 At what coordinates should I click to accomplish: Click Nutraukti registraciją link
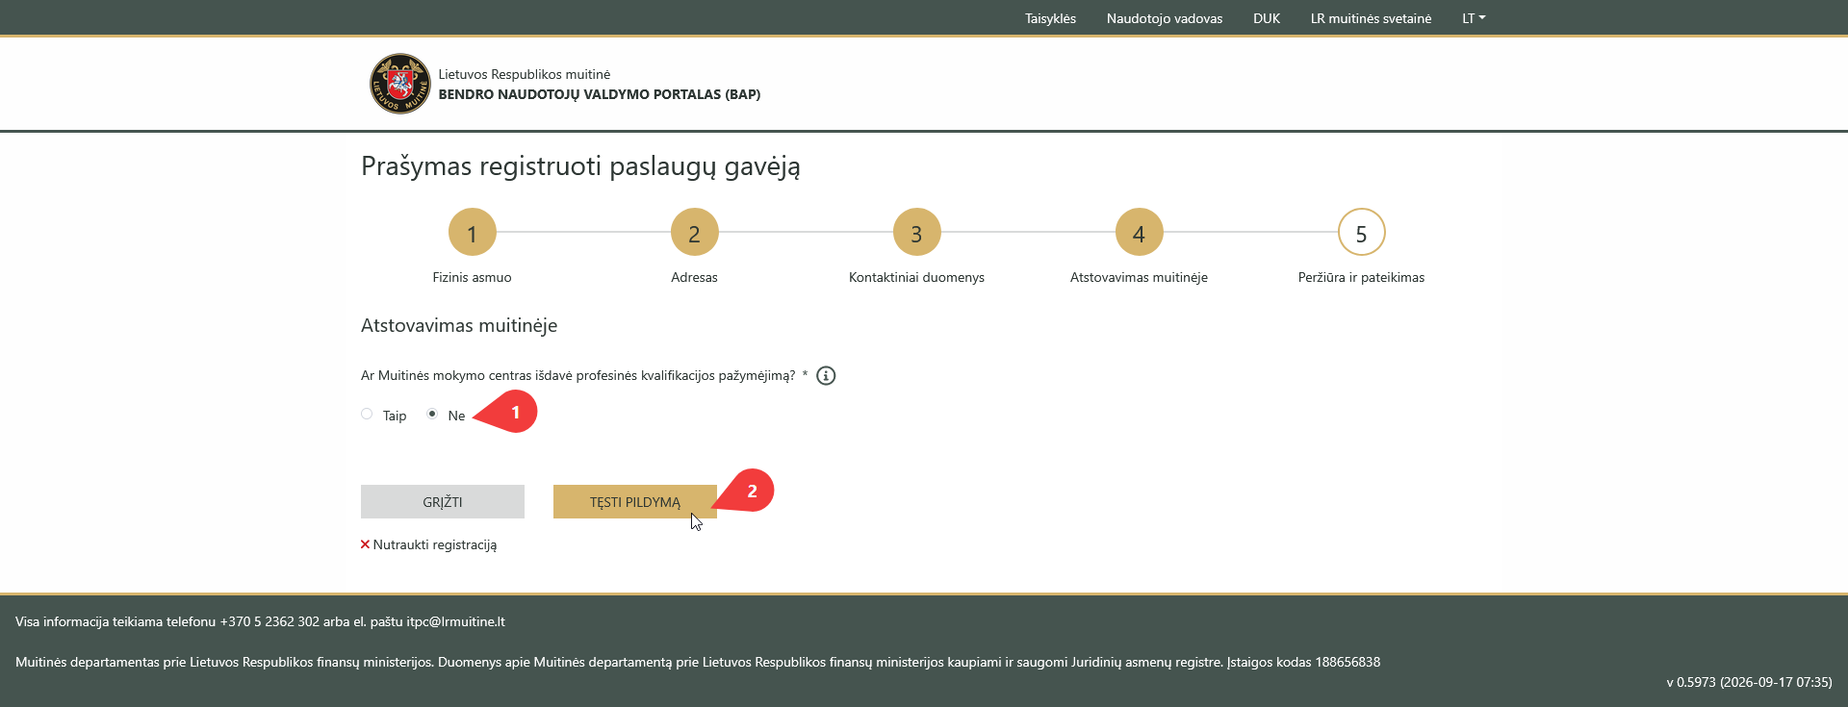(x=435, y=544)
